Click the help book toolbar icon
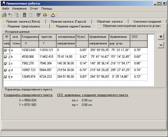This screenshot has height=137, width=168. (53, 15)
